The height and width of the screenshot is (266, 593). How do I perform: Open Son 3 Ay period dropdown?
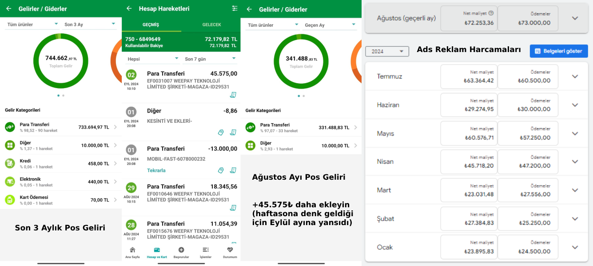click(90, 24)
